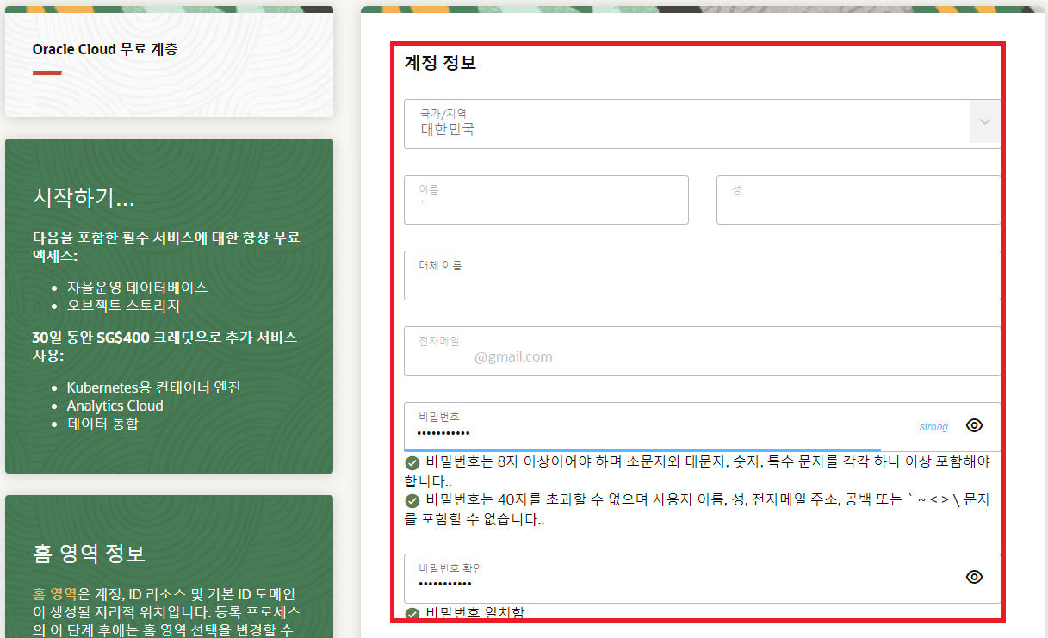1048x638 pixels.
Task: Focus the 성 last name field
Action: coord(859,200)
